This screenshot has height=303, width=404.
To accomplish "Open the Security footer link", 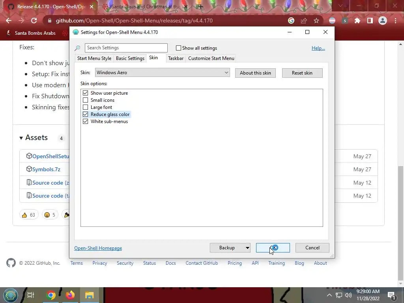I will pyautogui.click(x=125, y=263).
